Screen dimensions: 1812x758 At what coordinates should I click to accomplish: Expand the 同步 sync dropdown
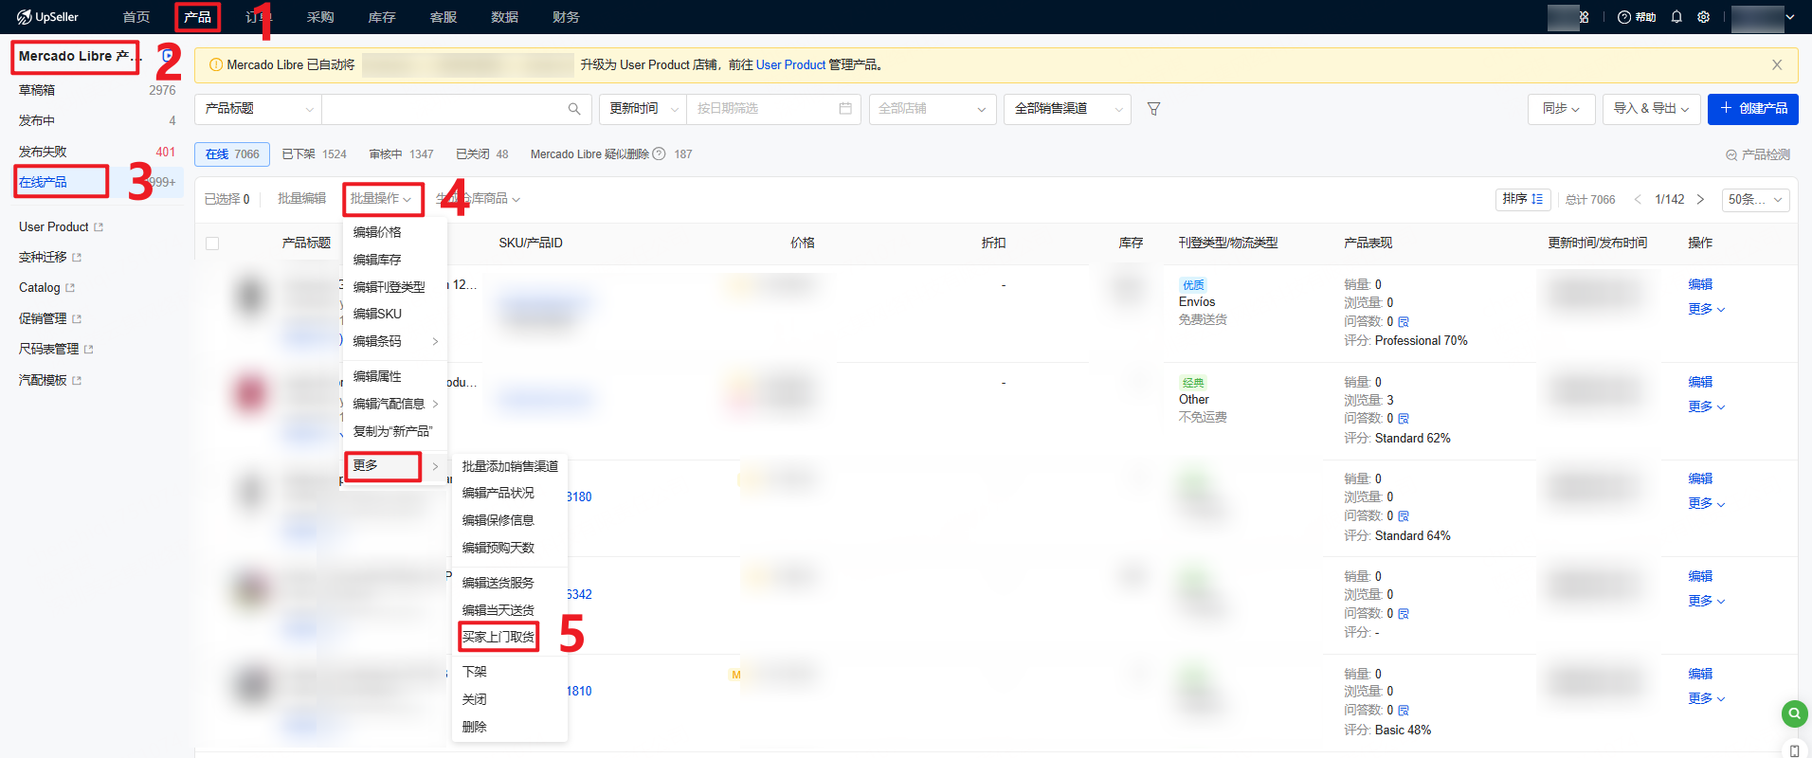pos(1561,109)
